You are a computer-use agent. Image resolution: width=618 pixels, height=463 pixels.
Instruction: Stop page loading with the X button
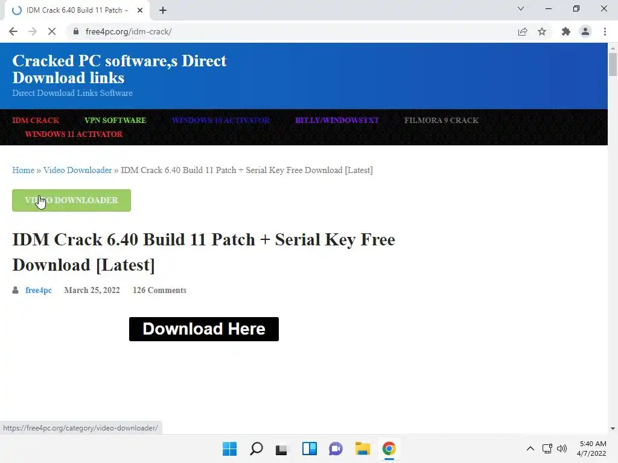tap(52, 31)
